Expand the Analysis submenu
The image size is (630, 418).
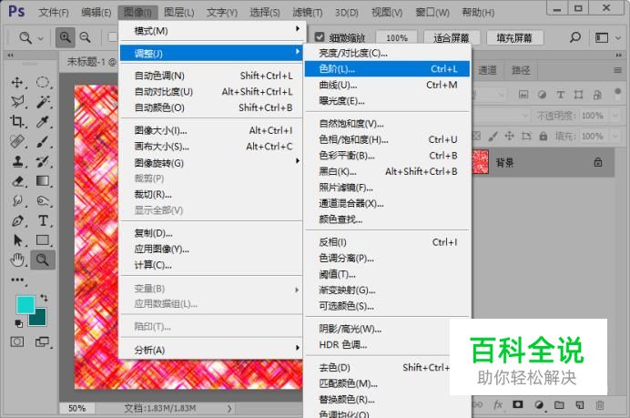[x=211, y=350]
